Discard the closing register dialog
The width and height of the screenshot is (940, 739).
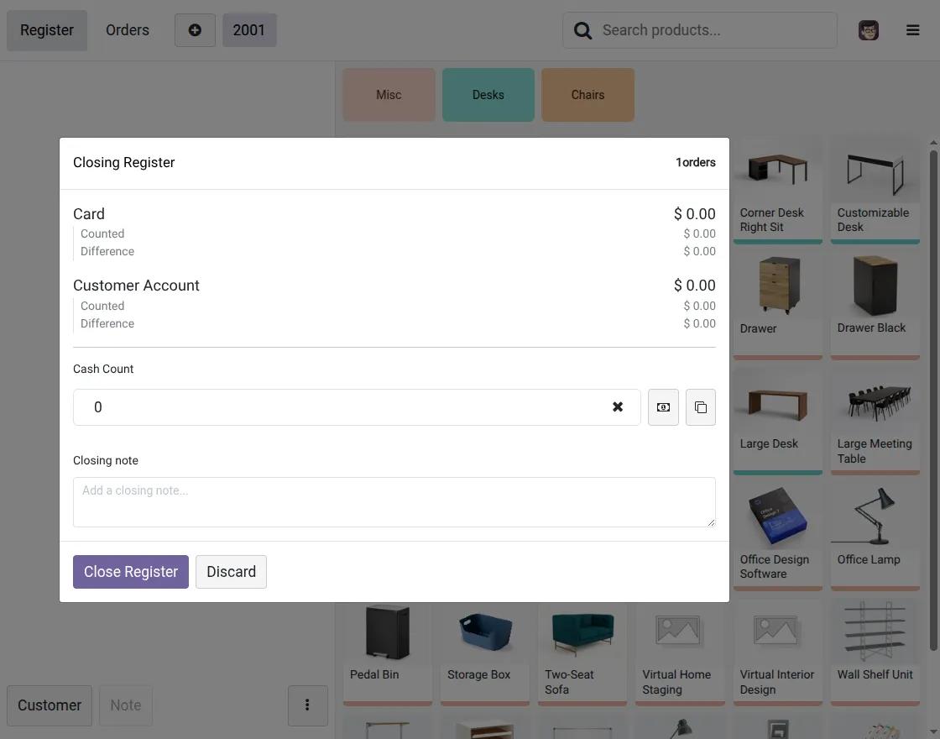tap(231, 572)
